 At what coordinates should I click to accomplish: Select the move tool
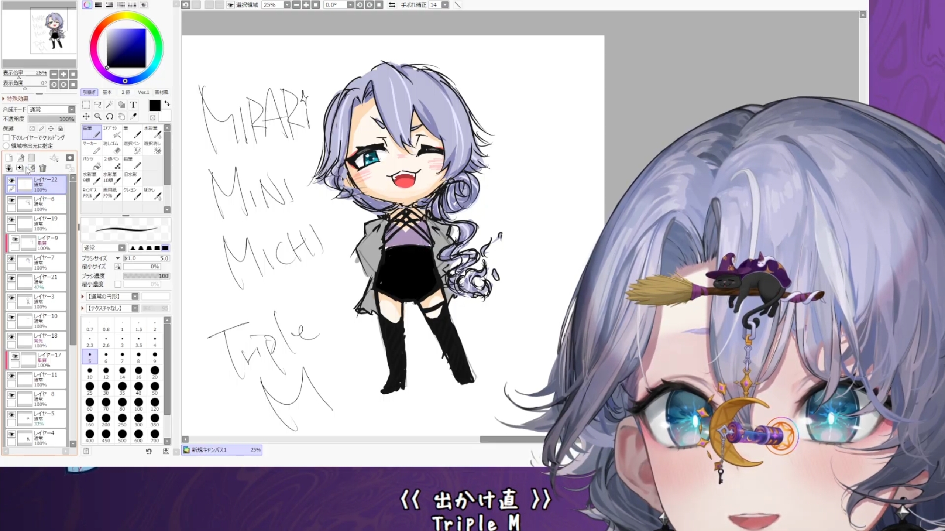point(86,117)
